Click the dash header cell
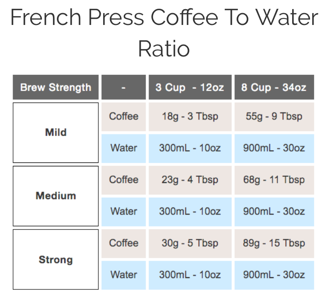Viewport: 328px width, 299px height. (124, 87)
